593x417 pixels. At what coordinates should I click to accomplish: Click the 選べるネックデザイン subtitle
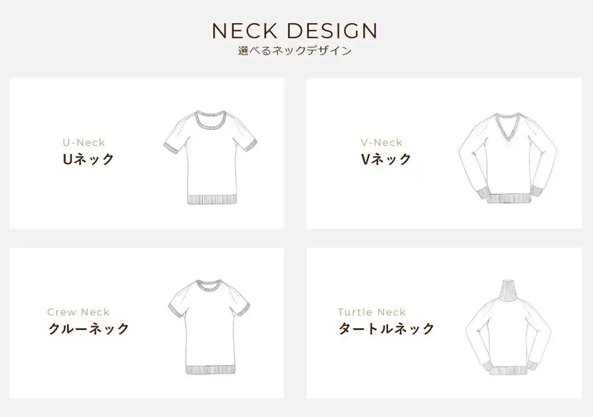click(x=295, y=51)
